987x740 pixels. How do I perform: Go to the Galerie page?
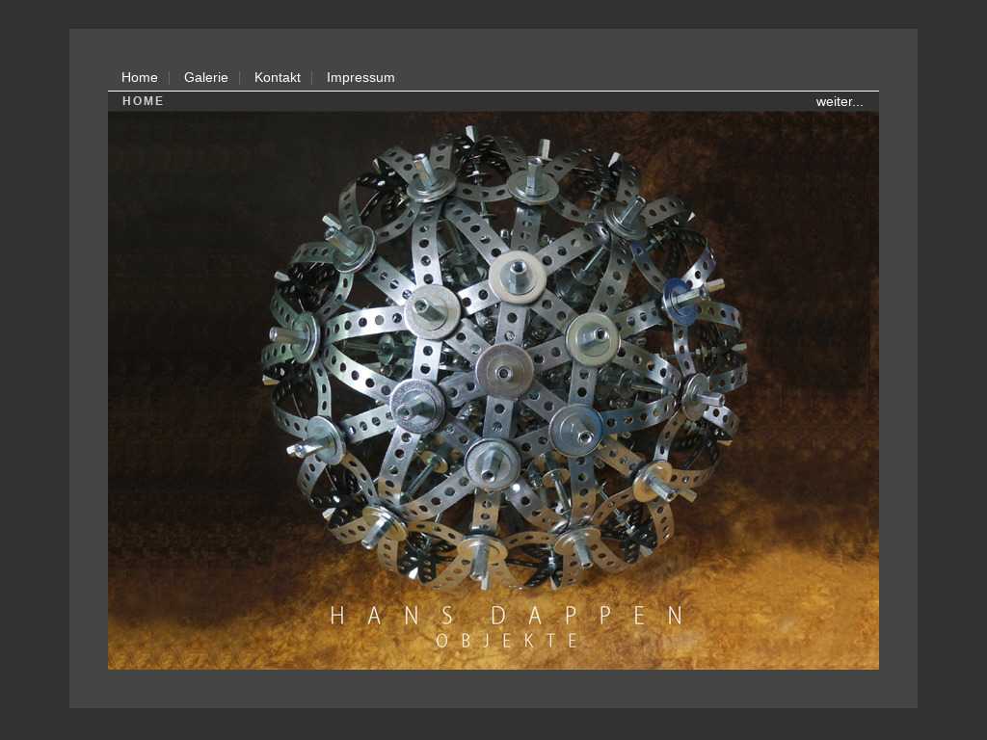click(x=206, y=77)
